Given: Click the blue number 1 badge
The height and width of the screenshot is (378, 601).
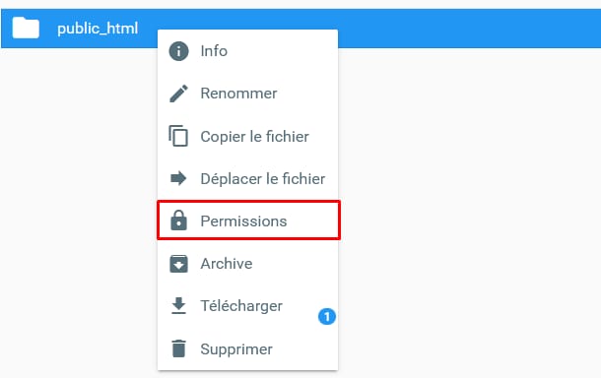Looking at the screenshot, I should 327,316.
